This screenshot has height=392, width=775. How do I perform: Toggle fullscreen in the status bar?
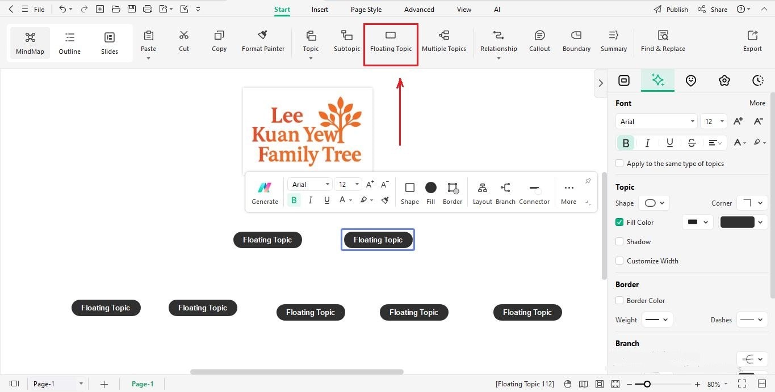click(742, 384)
